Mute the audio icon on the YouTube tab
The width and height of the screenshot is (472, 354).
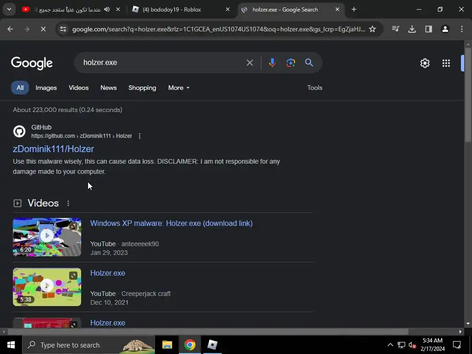pos(107,9)
